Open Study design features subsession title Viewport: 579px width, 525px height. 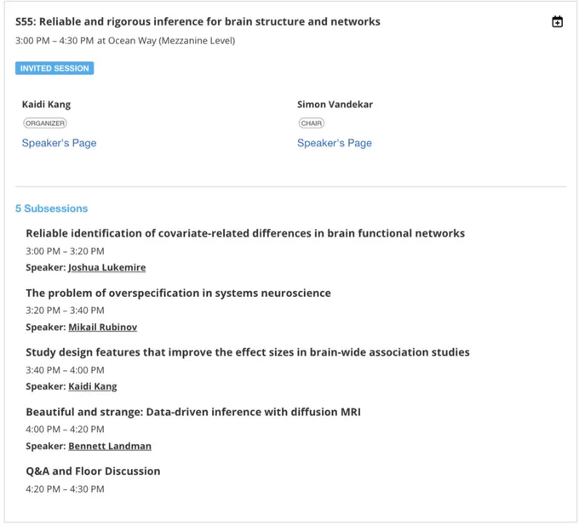(x=248, y=352)
